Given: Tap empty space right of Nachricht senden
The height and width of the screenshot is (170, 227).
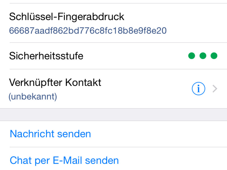Looking at the screenshot, I should [x=159, y=134].
